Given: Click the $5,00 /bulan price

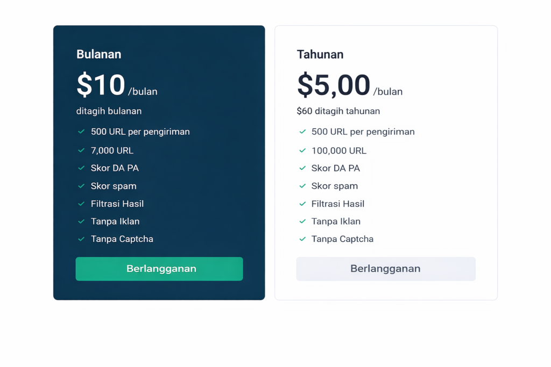Looking at the screenshot, I should tap(349, 86).
